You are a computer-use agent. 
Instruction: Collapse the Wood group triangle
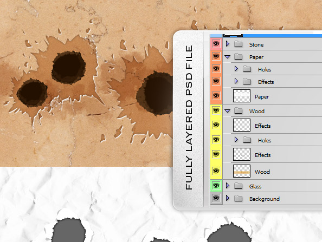[x=227, y=111]
